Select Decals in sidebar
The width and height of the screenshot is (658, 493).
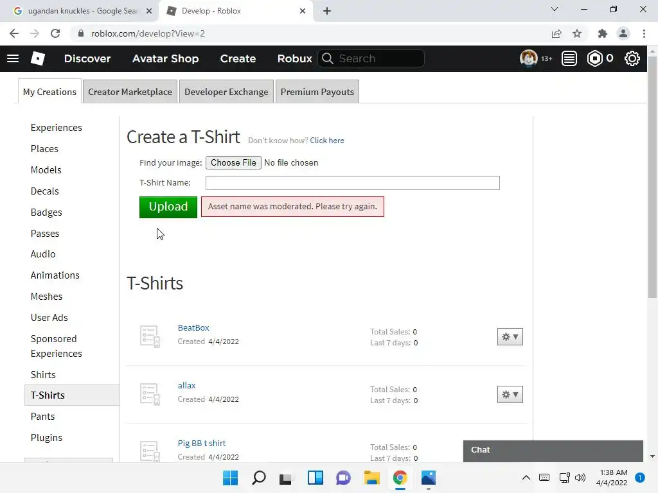point(45,191)
